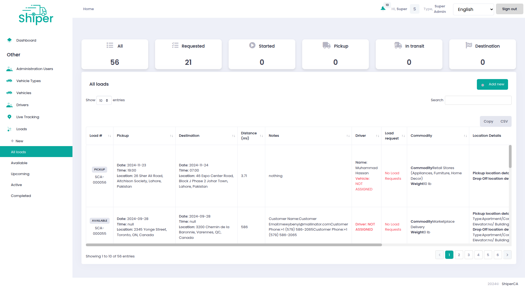The height and width of the screenshot is (290, 525).
Task: Select the Vehicle Types car icon
Action: click(x=9, y=81)
